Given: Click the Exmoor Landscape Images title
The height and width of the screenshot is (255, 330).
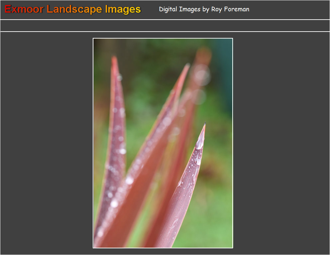Looking at the screenshot, I should click(73, 9).
